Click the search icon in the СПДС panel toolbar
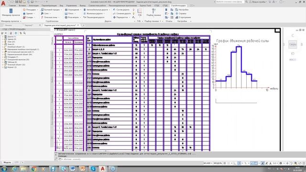 click(24, 33)
